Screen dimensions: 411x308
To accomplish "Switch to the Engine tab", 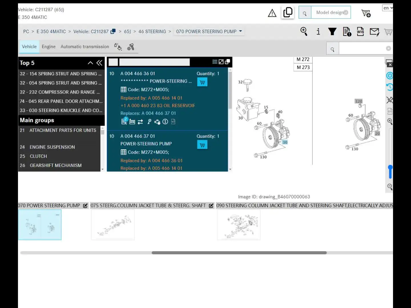I will (49, 46).
